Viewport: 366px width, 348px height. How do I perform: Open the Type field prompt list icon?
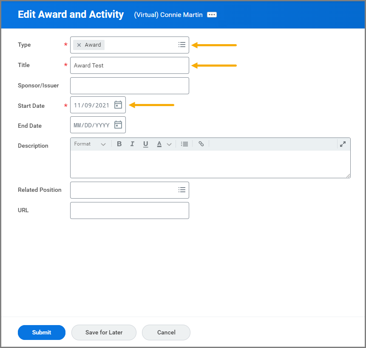(182, 45)
